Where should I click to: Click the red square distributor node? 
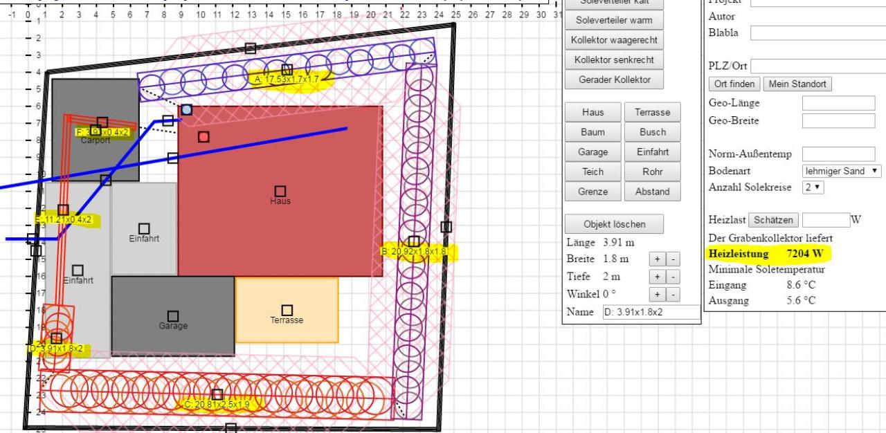coord(204,137)
